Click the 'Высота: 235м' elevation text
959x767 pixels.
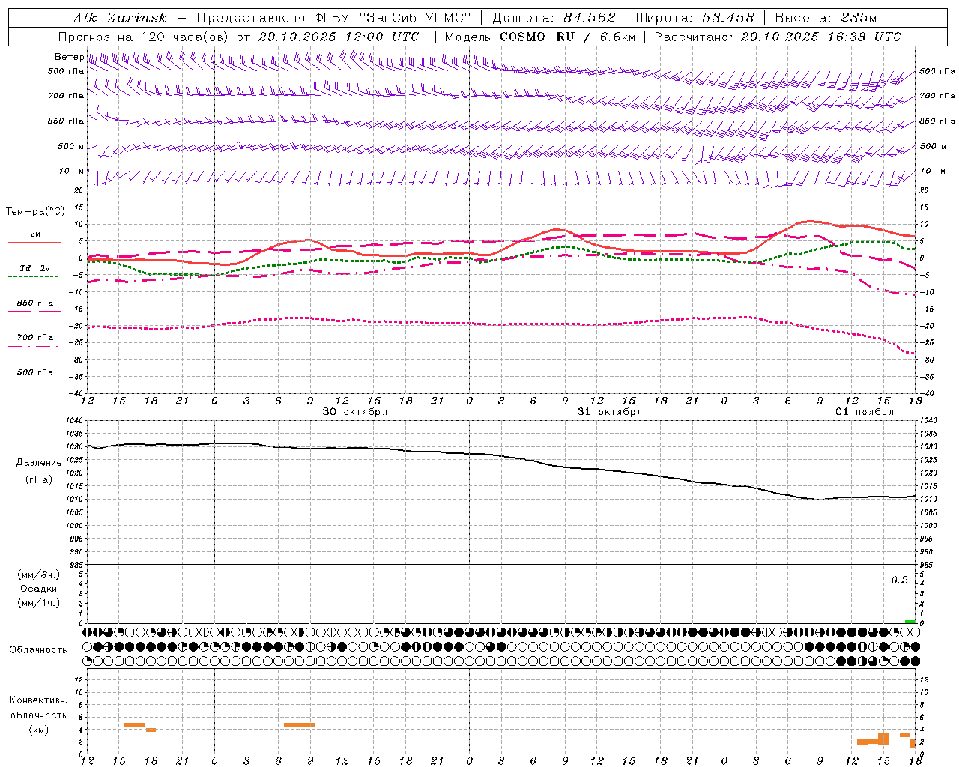coord(826,18)
